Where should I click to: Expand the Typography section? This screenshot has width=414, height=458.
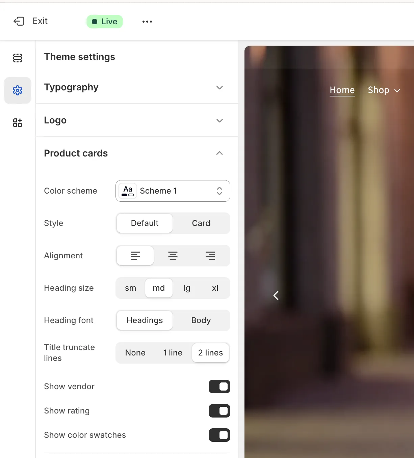[219, 87]
